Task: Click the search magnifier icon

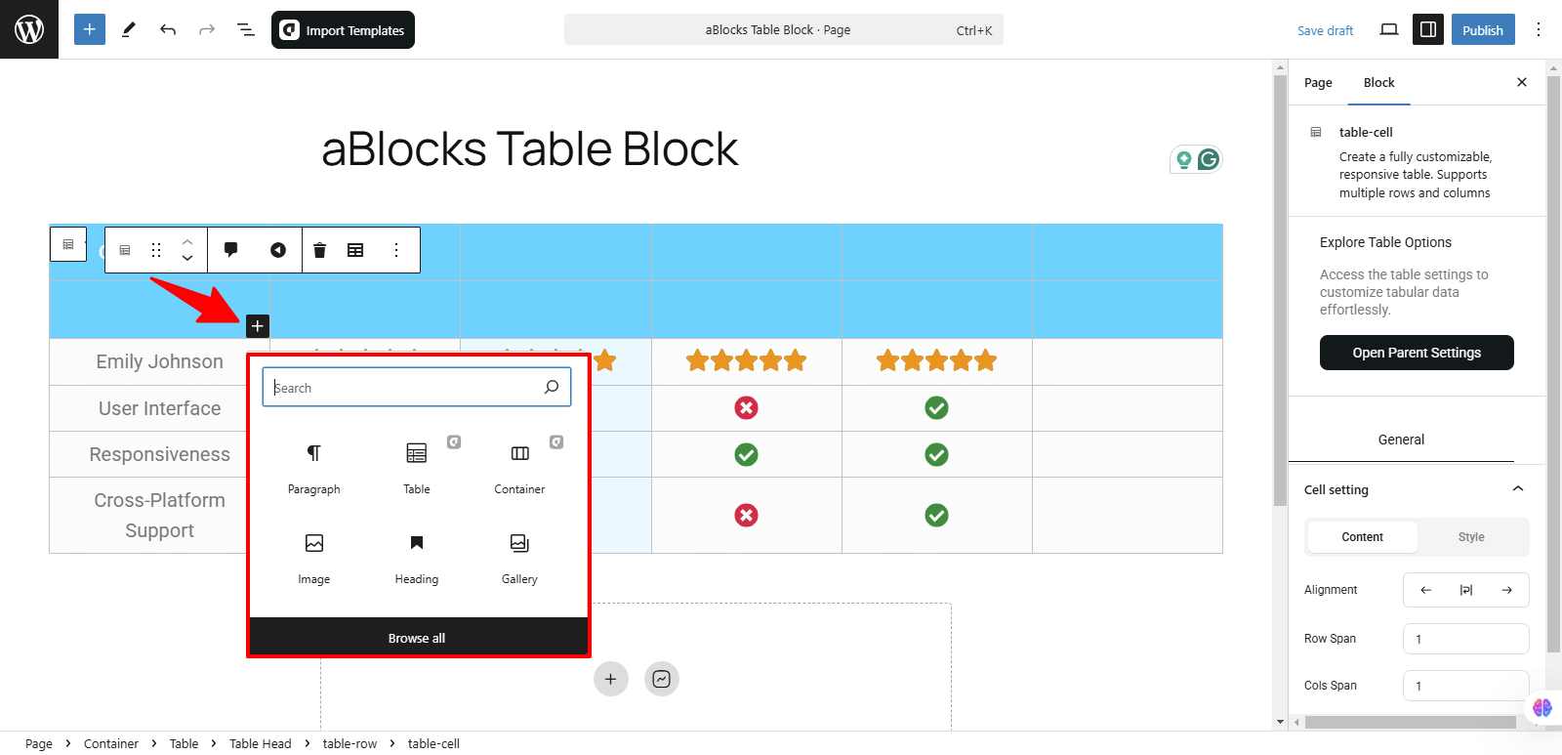Action: [552, 387]
